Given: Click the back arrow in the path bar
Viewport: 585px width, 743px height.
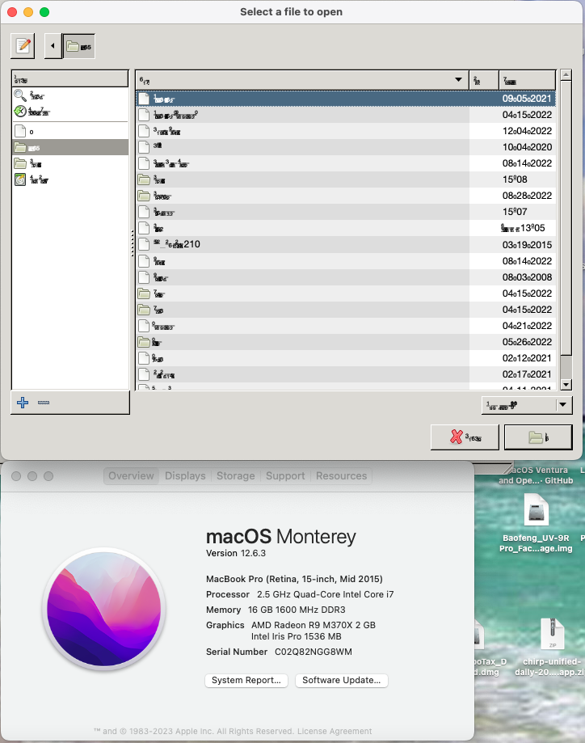Looking at the screenshot, I should point(53,46).
